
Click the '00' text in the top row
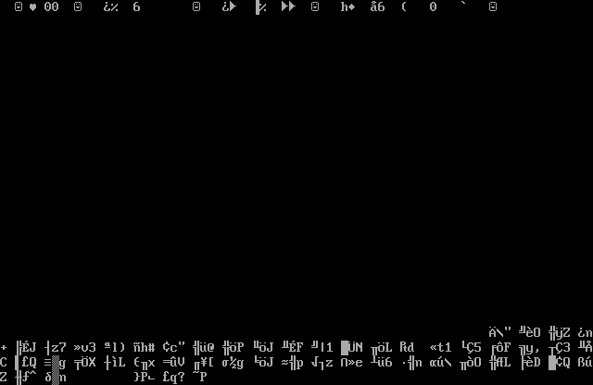51,7
